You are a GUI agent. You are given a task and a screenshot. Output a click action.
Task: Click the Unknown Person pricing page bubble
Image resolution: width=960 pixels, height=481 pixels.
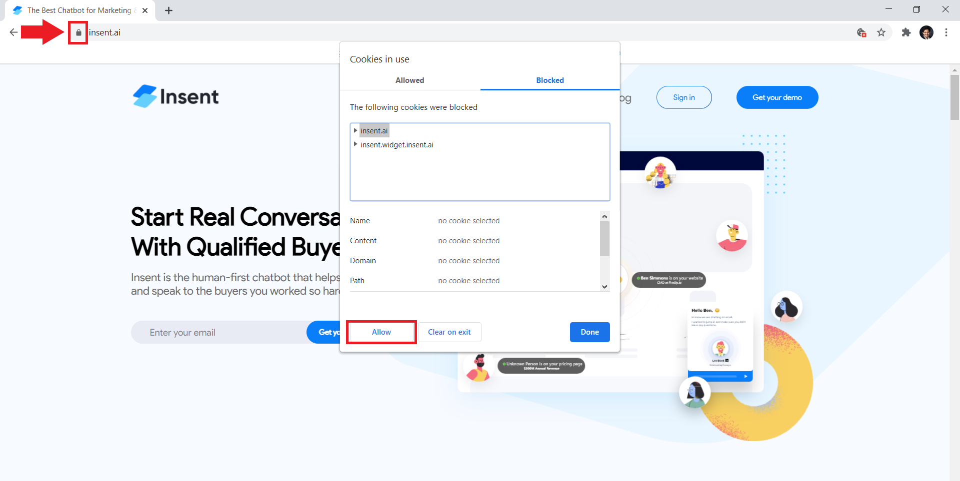[541, 366]
